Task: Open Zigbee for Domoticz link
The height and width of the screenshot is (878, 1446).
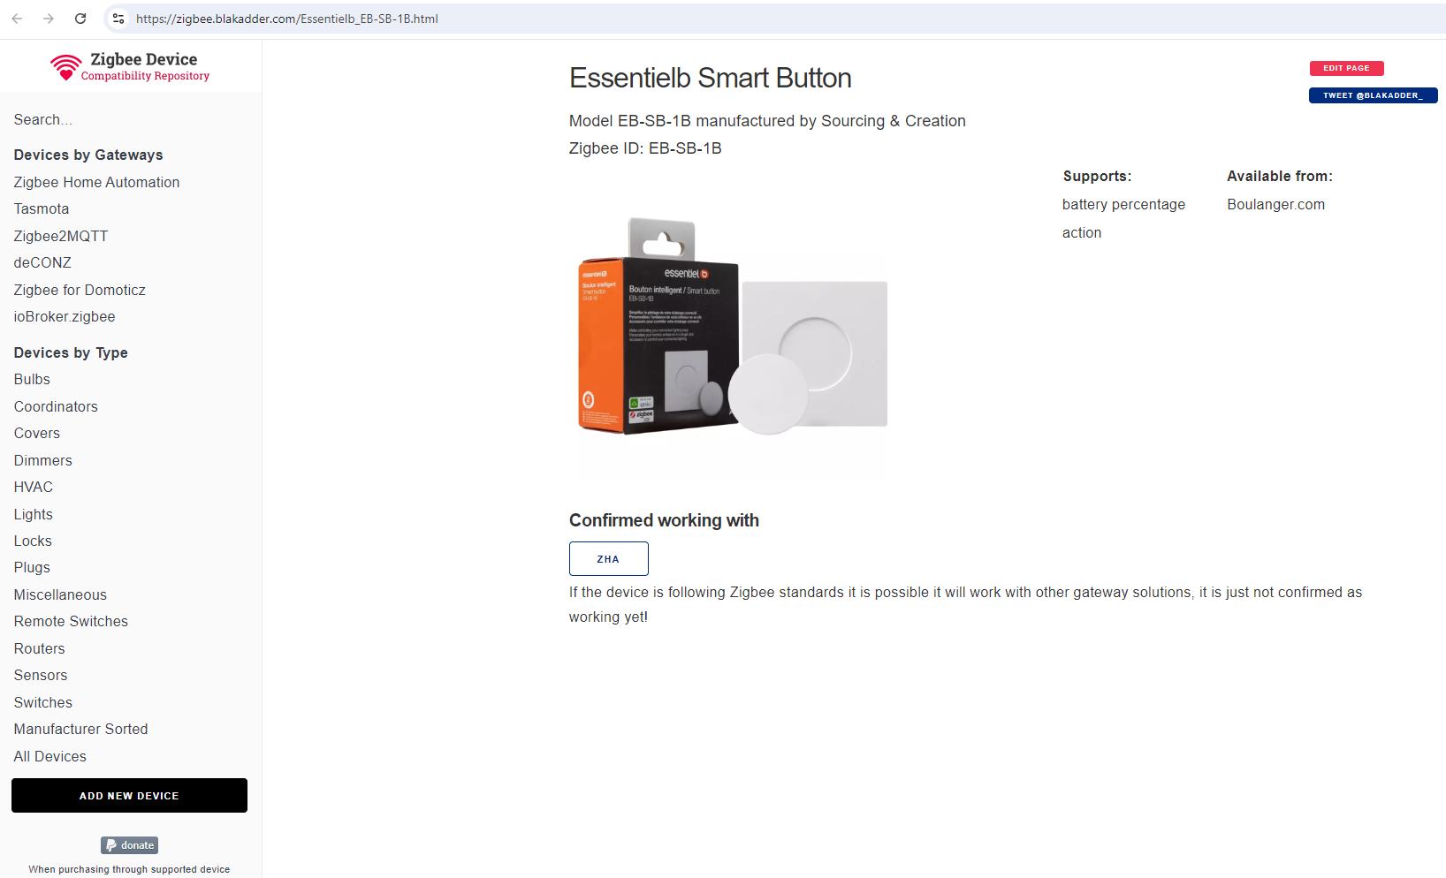Action: tap(80, 290)
